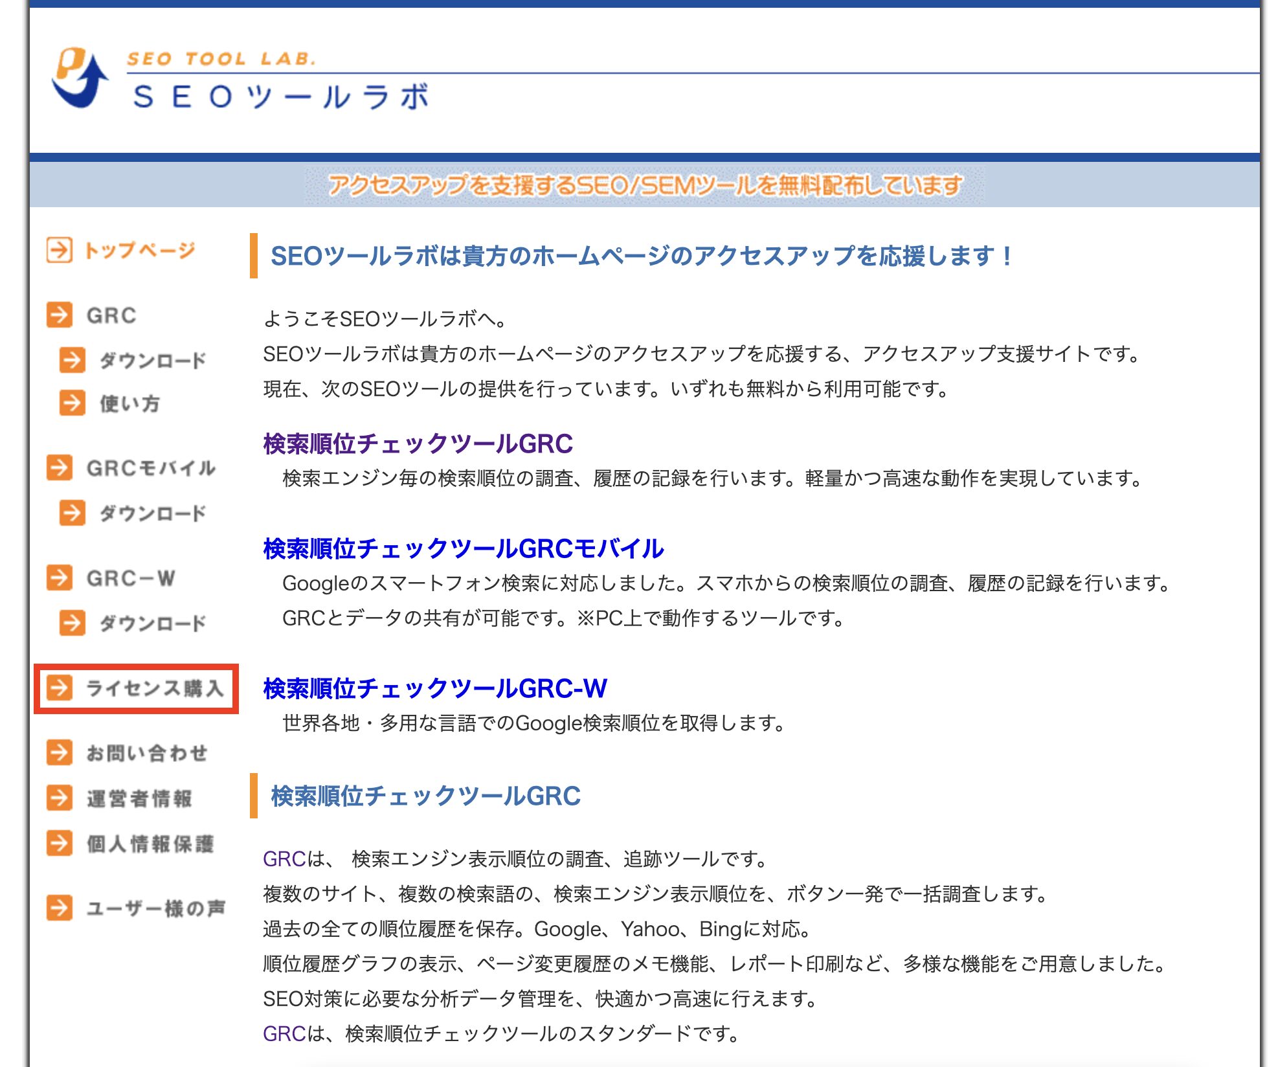Click arrow icon next to ユーザー様の声
The image size is (1278, 1067).
coord(59,907)
